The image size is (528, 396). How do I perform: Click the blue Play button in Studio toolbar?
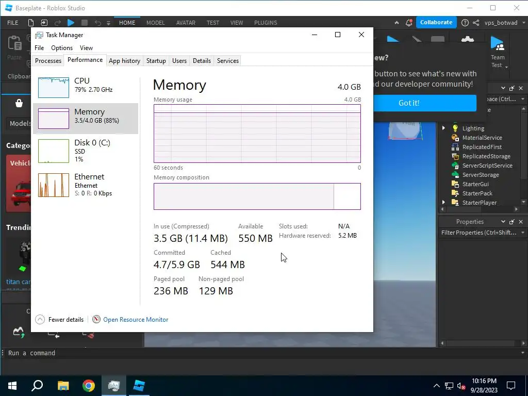point(71,23)
